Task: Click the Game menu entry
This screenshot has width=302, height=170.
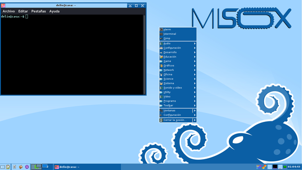Action: click(x=178, y=61)
